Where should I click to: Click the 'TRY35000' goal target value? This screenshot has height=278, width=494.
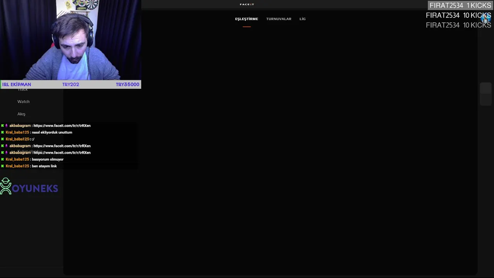pos(127,85)
